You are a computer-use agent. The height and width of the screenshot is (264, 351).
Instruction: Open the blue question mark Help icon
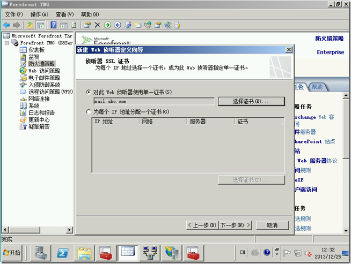click(x=54, y=25)
